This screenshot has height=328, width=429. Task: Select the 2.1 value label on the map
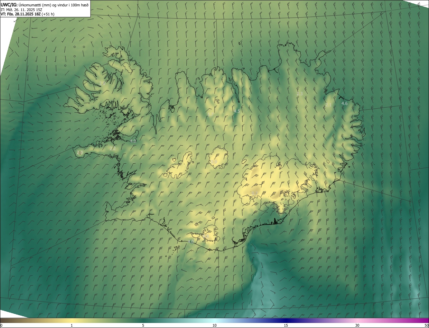[328, 105]
